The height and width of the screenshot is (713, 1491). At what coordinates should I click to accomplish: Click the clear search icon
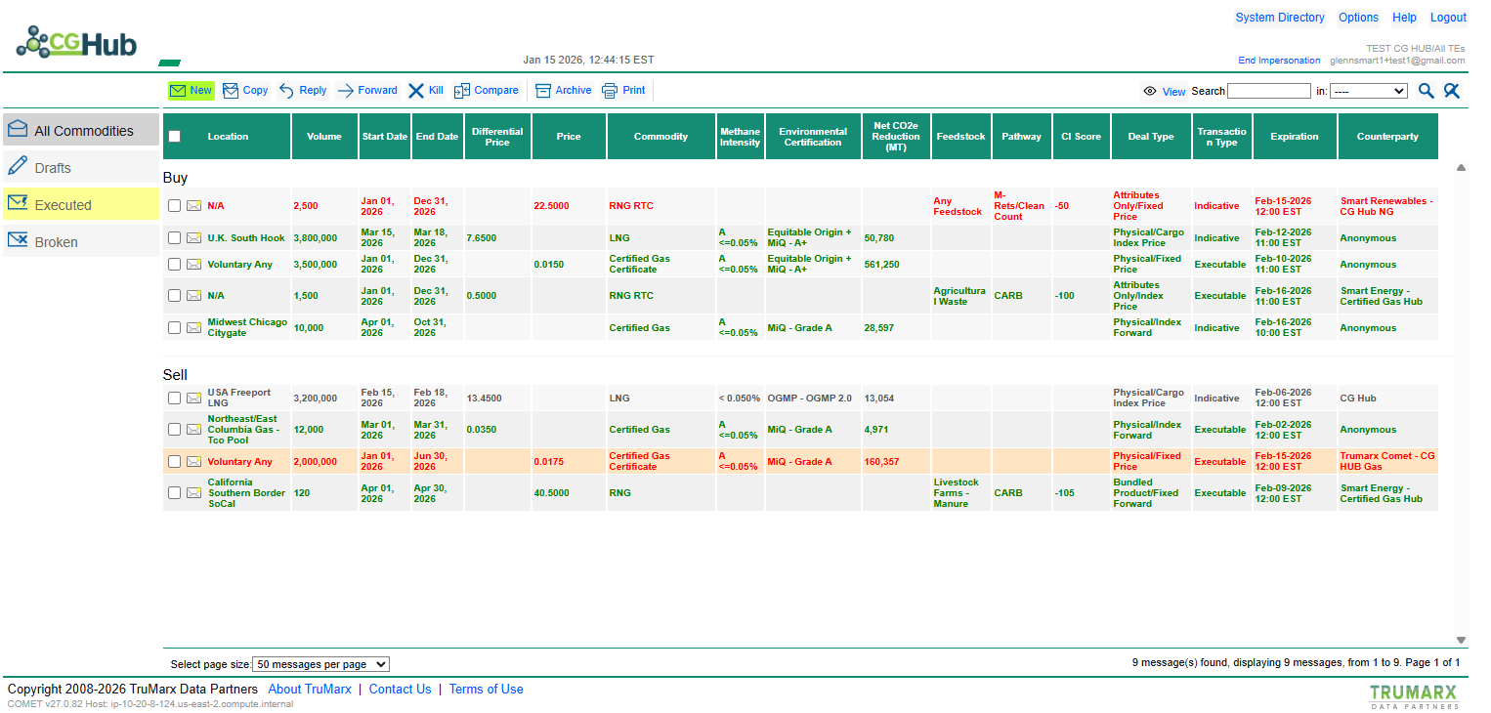pos(1452,91)
